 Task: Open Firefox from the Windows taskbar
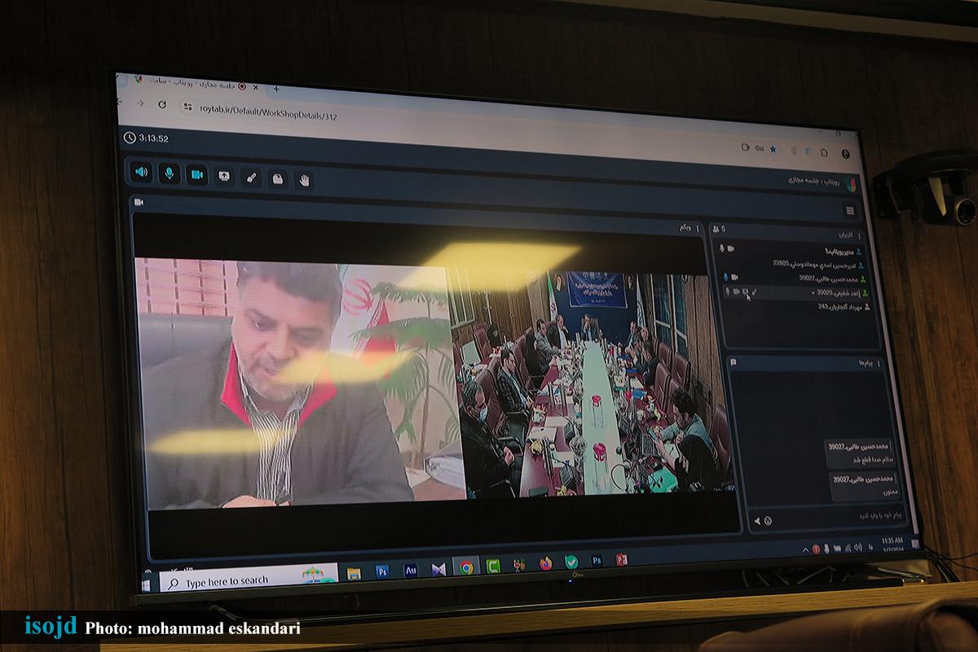pyautogui.click(x=545, y=563)
